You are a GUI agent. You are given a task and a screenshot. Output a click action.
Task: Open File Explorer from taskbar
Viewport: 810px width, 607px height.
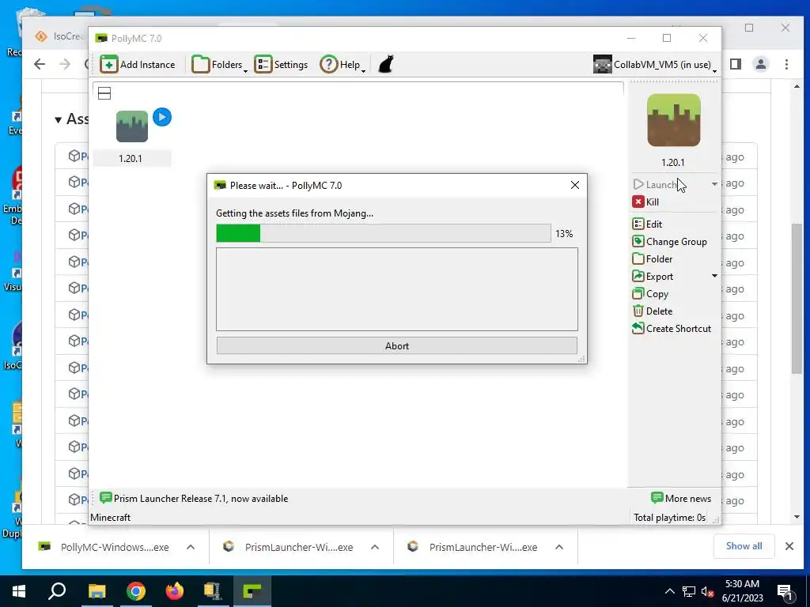(97, 591)
